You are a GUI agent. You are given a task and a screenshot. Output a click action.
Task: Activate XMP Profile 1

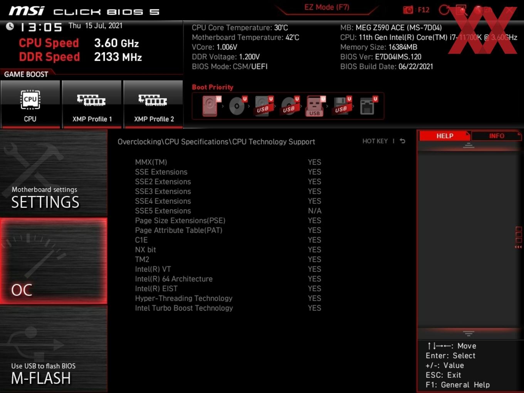[x=92, y=104]
